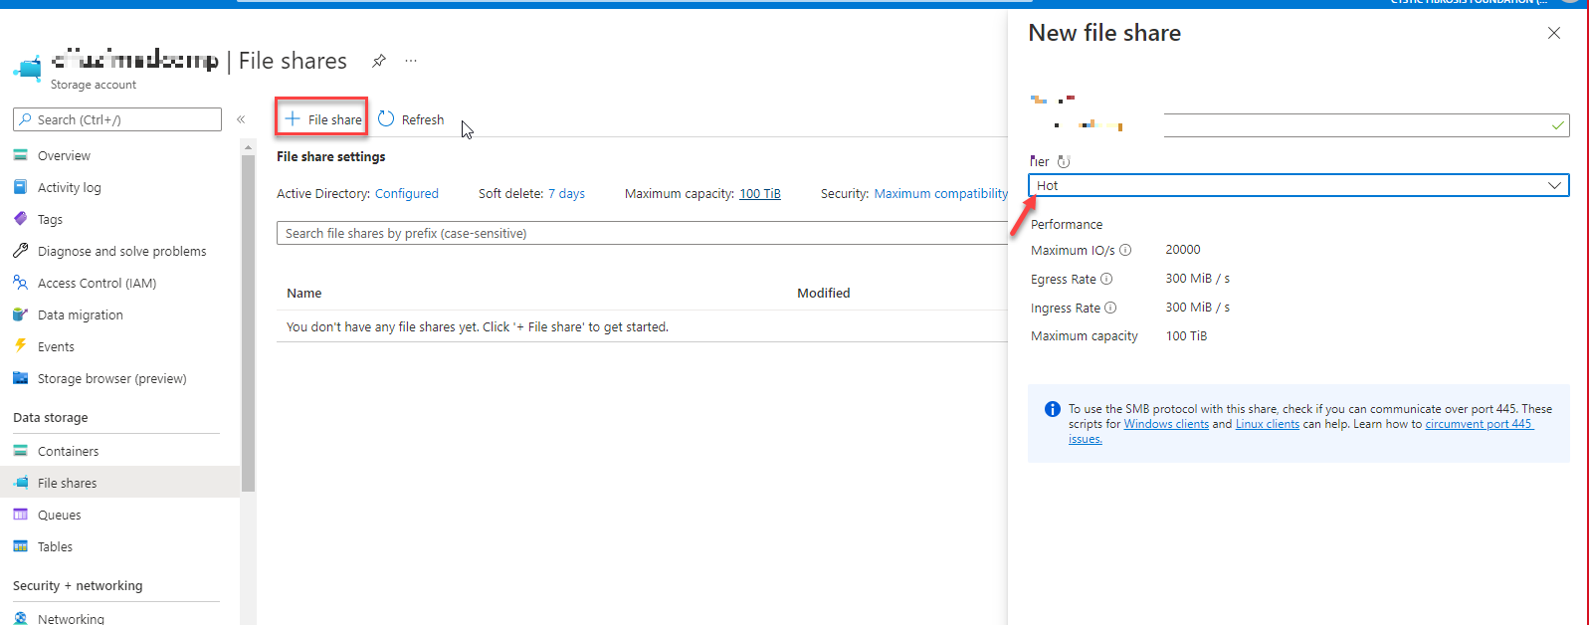Click the blue information icon in SMB notice
This screenshot has height=625, width=1589.
[1053, 409]
